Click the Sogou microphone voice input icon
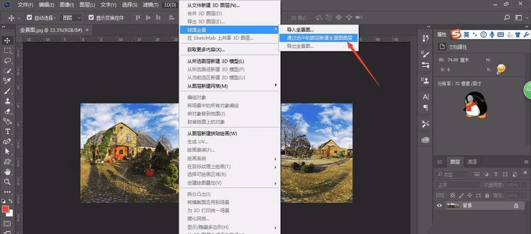Image resolution: width=531 pixels, height=234 pixels. (x=492, y=34)
